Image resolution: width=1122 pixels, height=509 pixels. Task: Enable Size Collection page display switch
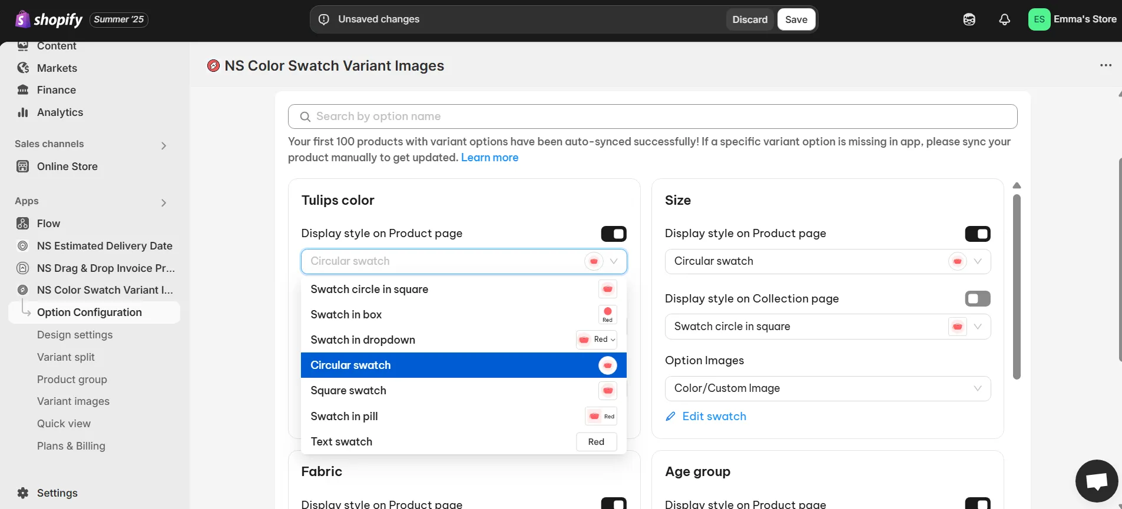click(978, 299)
